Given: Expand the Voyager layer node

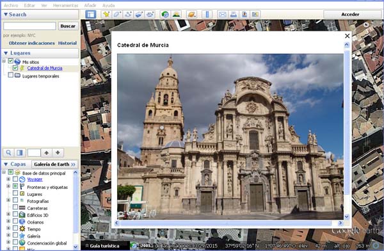Looking at the screenshot, I should coord(8,179).
